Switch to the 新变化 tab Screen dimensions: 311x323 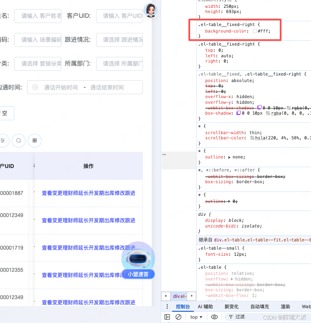coord(231,307)
